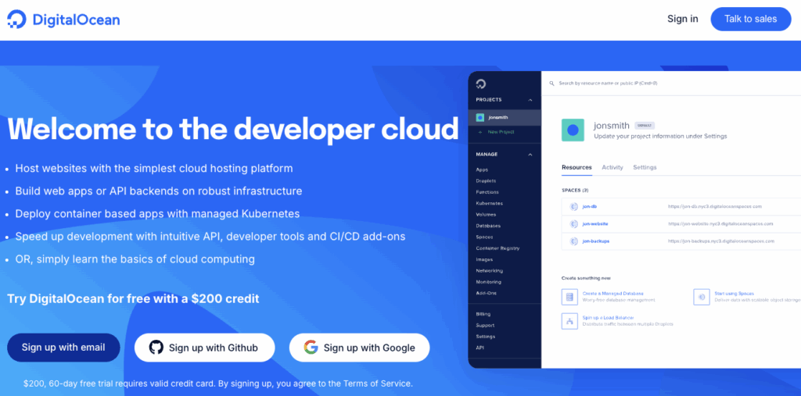Switch to the Activity tab

pos(612,167)
